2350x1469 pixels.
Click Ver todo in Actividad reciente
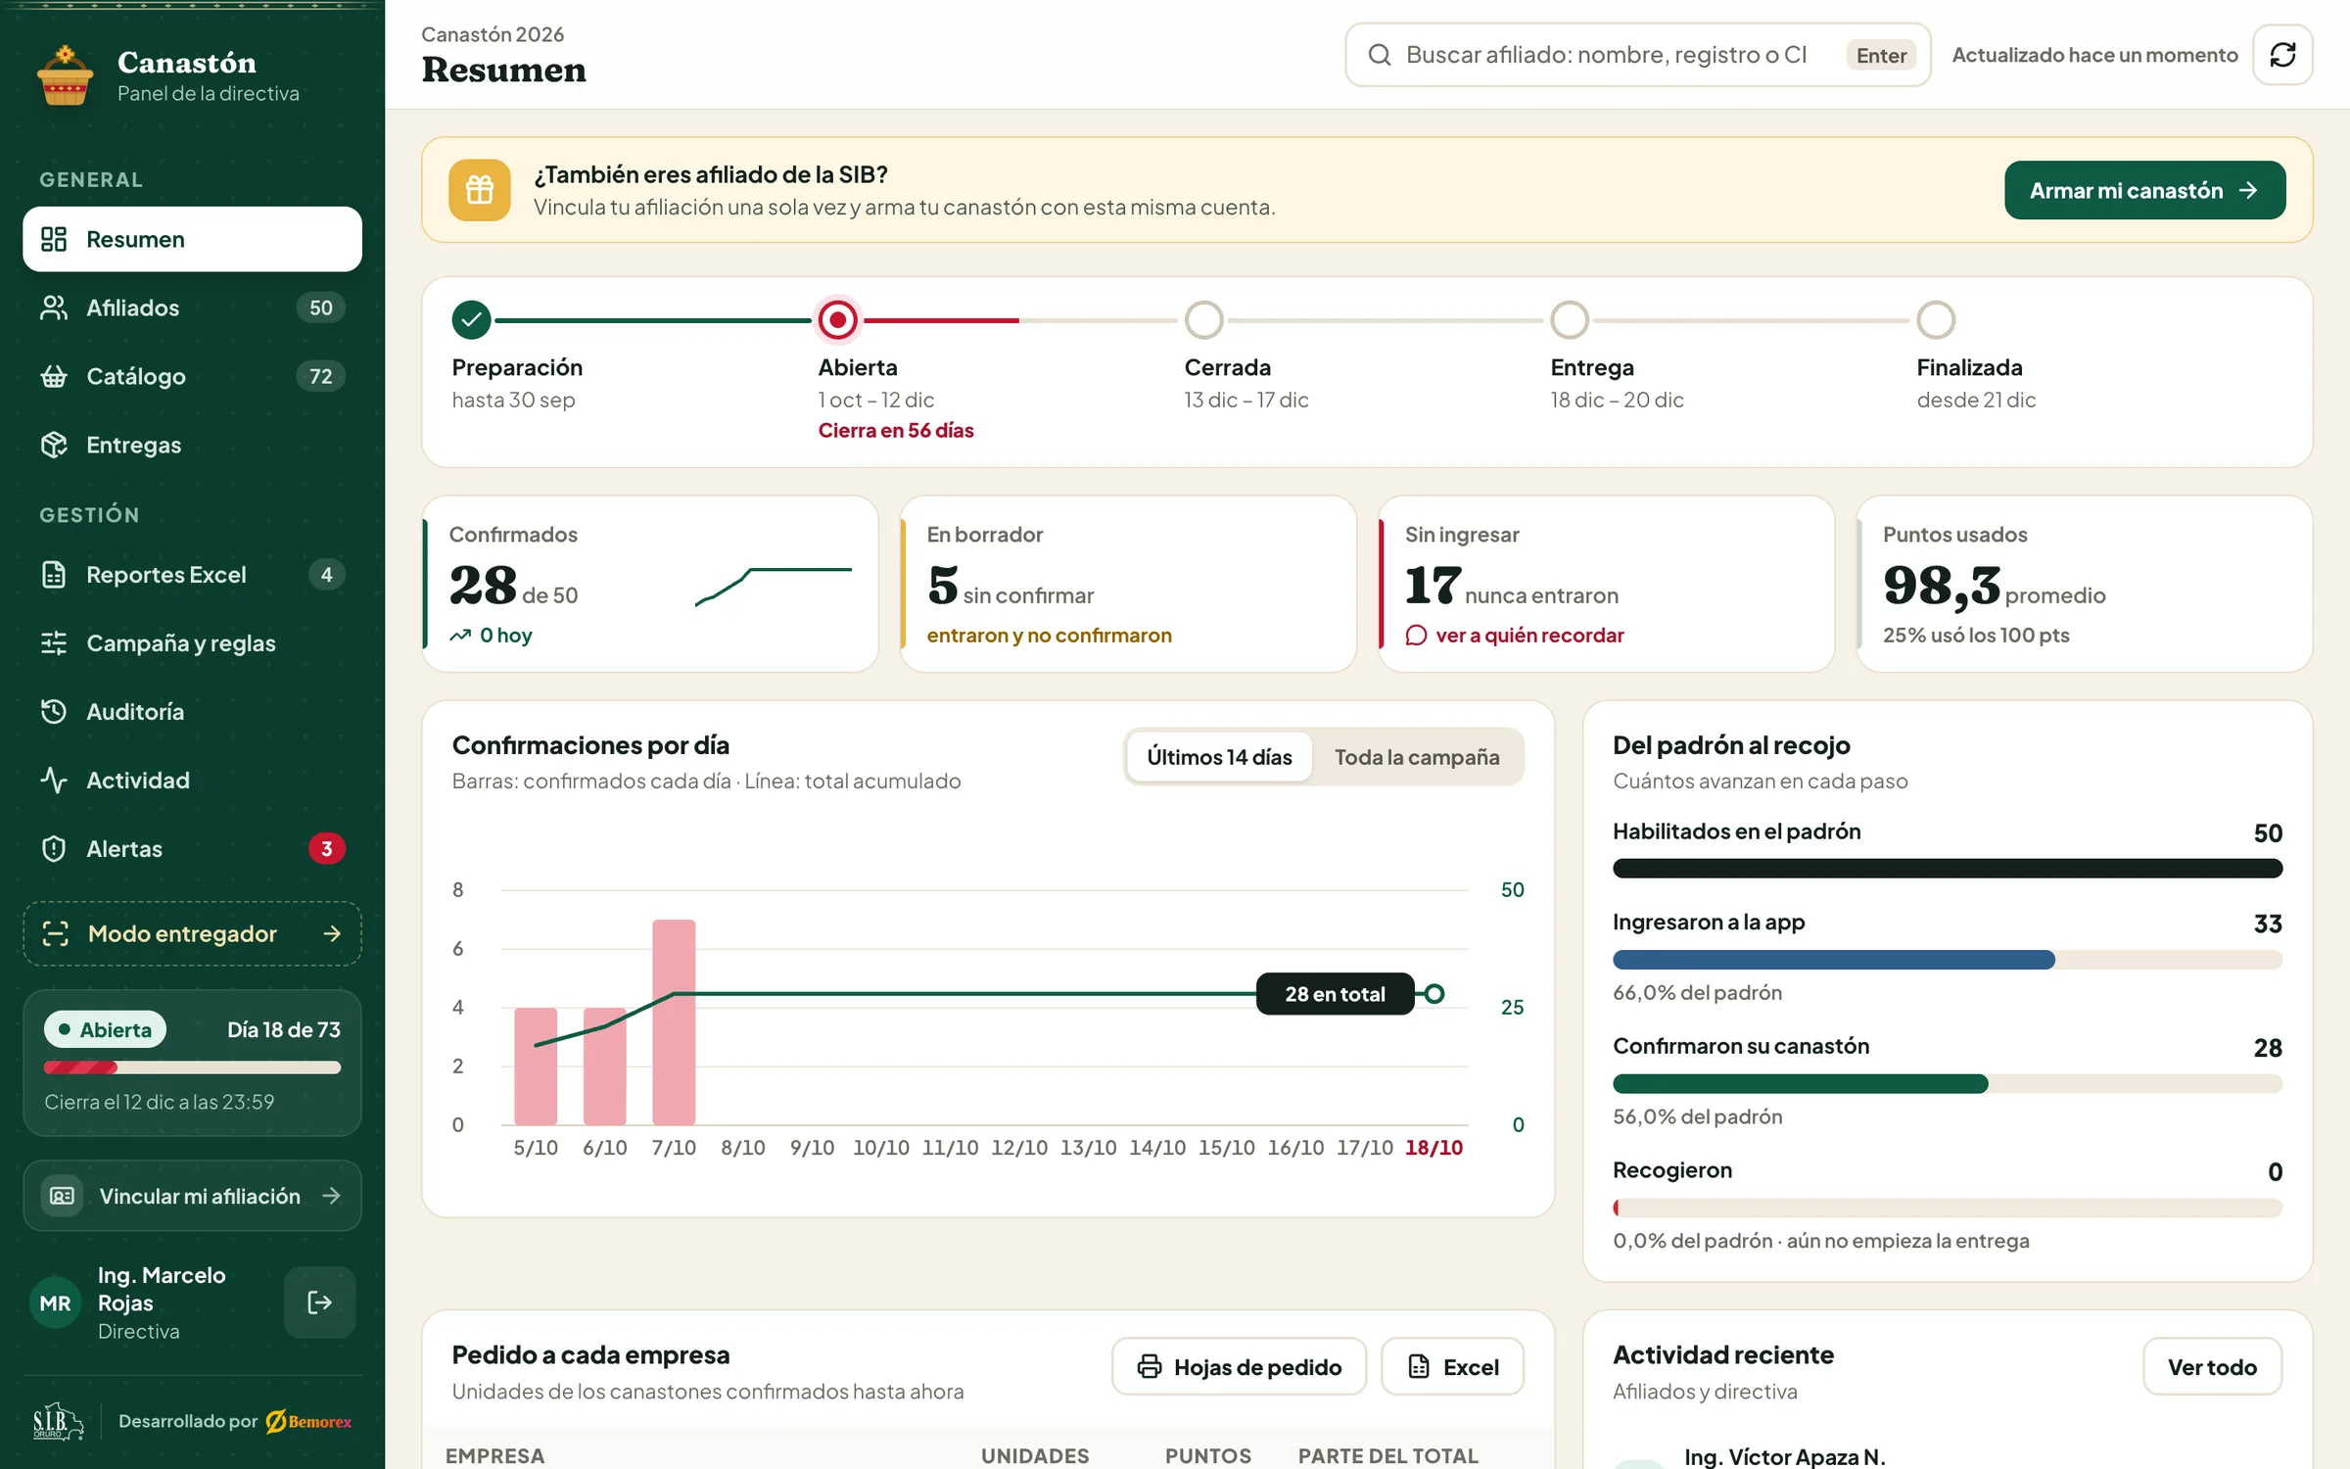(2212, 1366)
